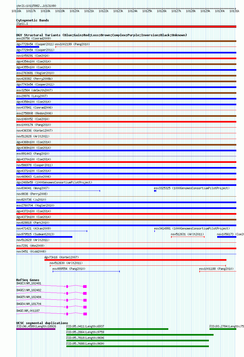
Task: Click the Cytogenetic Bands track title
Action: [x=33, y=20]
